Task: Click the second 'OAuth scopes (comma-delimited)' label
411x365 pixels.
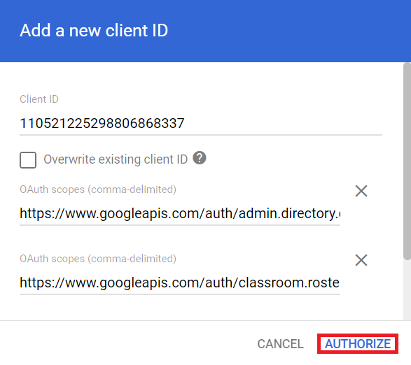Action: [98, 259]
